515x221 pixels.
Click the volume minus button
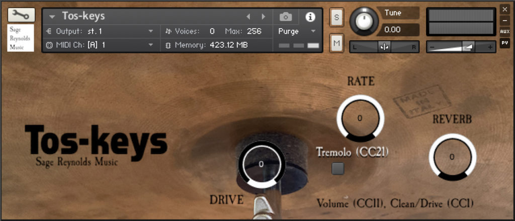432,47
